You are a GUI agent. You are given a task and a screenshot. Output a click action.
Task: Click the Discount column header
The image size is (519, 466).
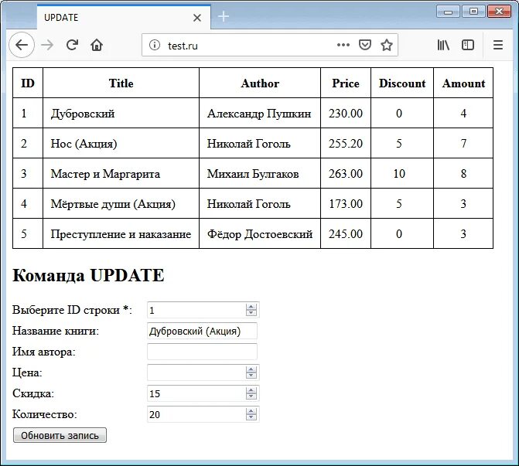(x=402, y=83)
